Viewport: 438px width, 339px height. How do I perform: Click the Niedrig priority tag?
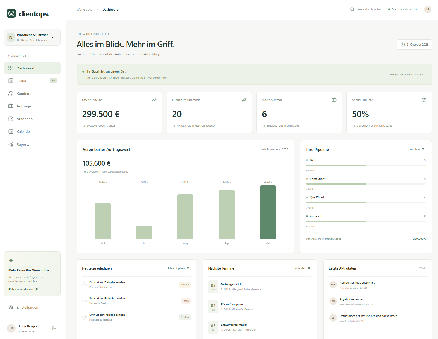point(185,317)
